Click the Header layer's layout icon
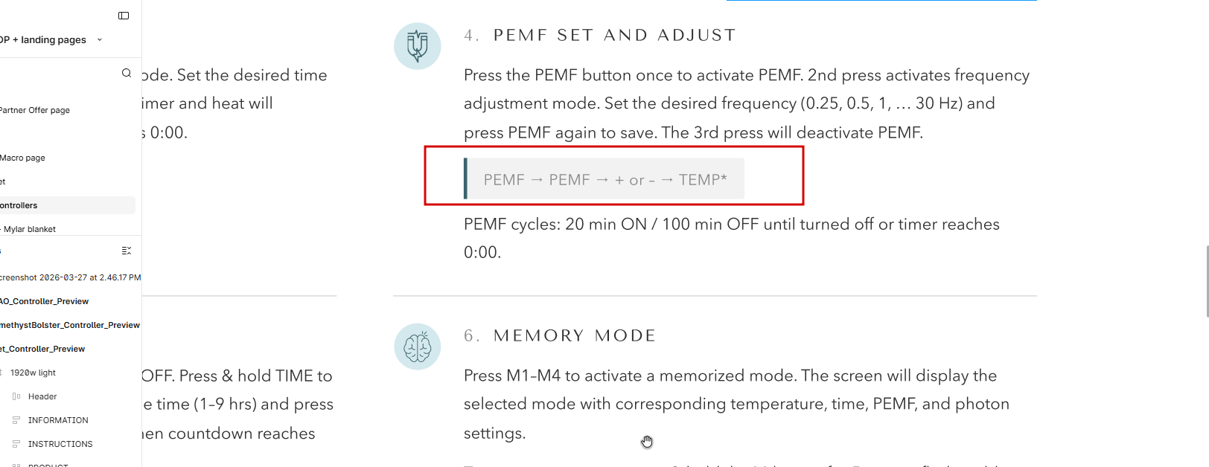The image size is (1209, 467). coord(16,396)
